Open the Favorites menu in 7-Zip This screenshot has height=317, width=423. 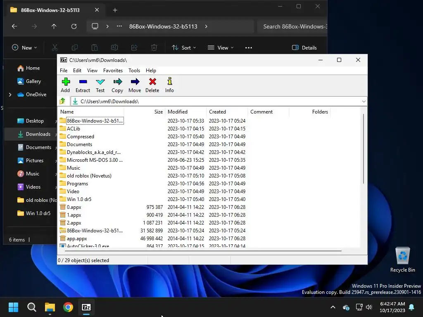tap(113, 70)
